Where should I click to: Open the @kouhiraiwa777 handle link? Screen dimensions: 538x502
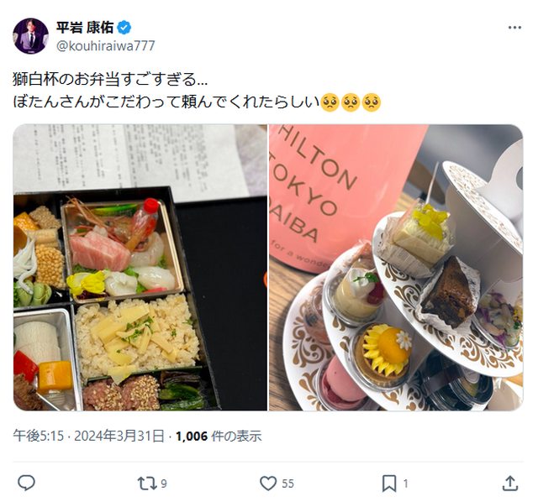tap(106, 45)
